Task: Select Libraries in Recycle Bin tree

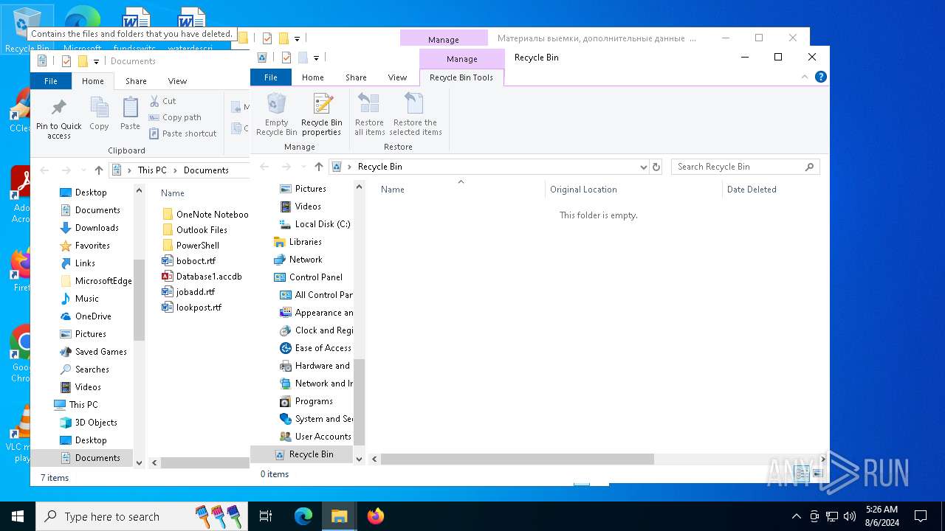Action: coord(298,242)
